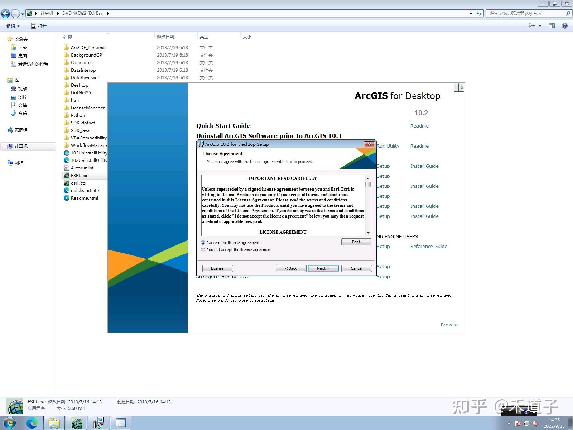Select the esri.ico file
573x430 pixels.
pyautogui.click(x=78, y=183)
